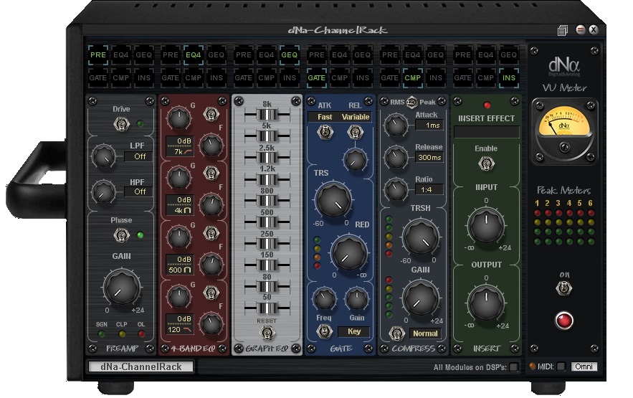
Task: Select INS in the sixth slot group
Action: [509, 78]
